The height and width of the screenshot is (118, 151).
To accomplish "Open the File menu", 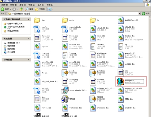I will tap(5, 5).
